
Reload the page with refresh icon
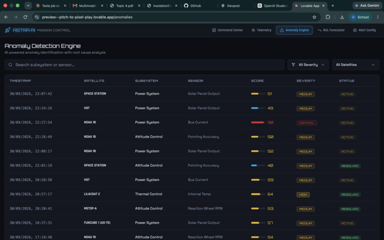point(25,17)
